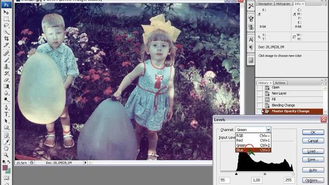Viewport: 329px width, 185px height.
Task: Switch to the Actions tab
Action: (280, 83)
